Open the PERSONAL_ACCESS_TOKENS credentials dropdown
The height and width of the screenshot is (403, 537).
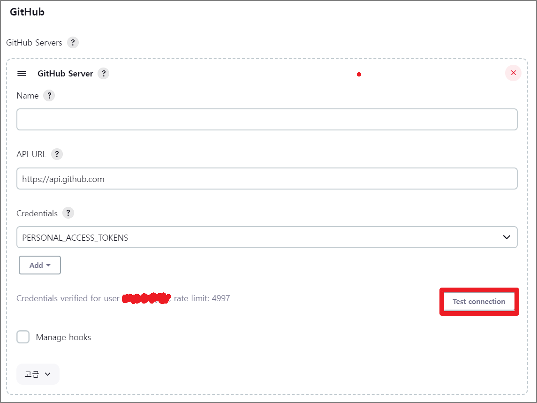pyautogui.click(x=267, y=237)
